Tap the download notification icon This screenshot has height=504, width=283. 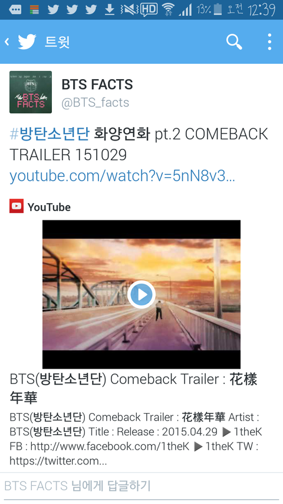pyautogui.click(x=110, y=9)
